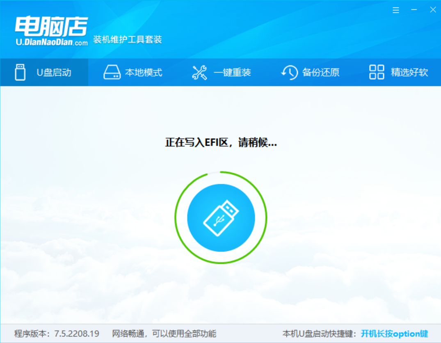Click the central blue USB drive progress icon
Image resolution: width=441 pixels, height=343 pixels.
[221, 218]
